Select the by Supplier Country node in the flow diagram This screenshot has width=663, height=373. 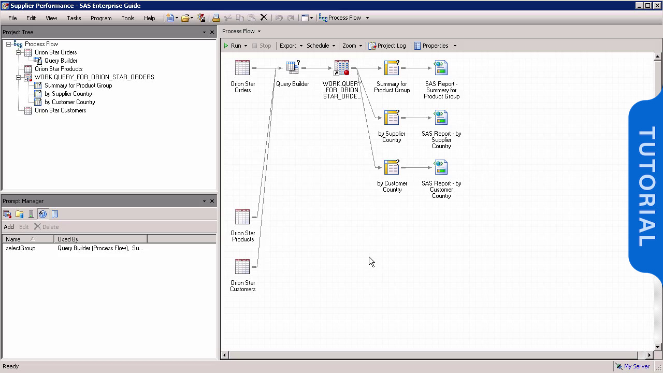392,126
